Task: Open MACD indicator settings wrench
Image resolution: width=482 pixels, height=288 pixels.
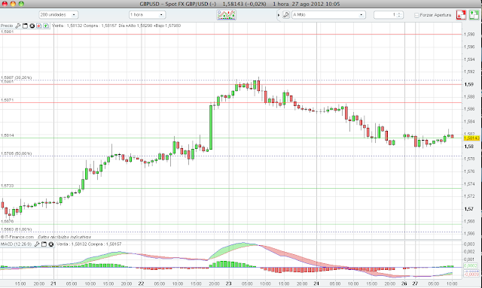Action: (37, 244)
